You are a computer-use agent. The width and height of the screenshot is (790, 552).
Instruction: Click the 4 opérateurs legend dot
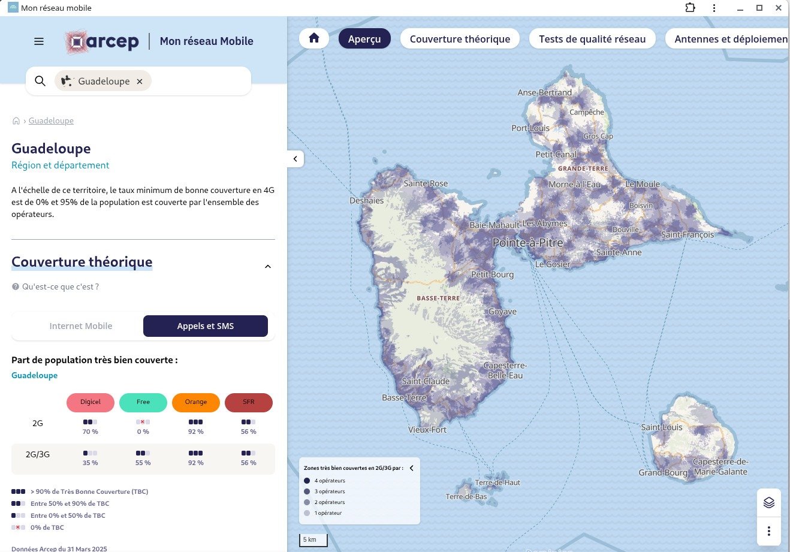[x=307, y=481]
